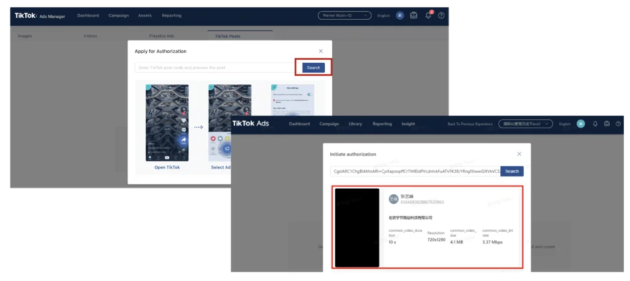Screen dimensions: 630x281
Task: Click the 4.1 MB video size value
Action: pos(457,242)
